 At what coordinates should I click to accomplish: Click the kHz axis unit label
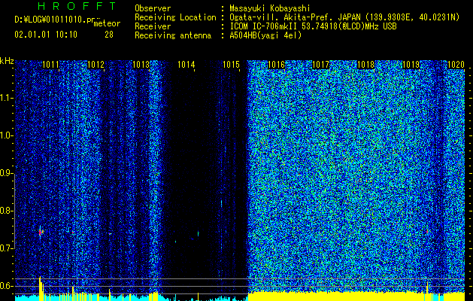[7, 61]
